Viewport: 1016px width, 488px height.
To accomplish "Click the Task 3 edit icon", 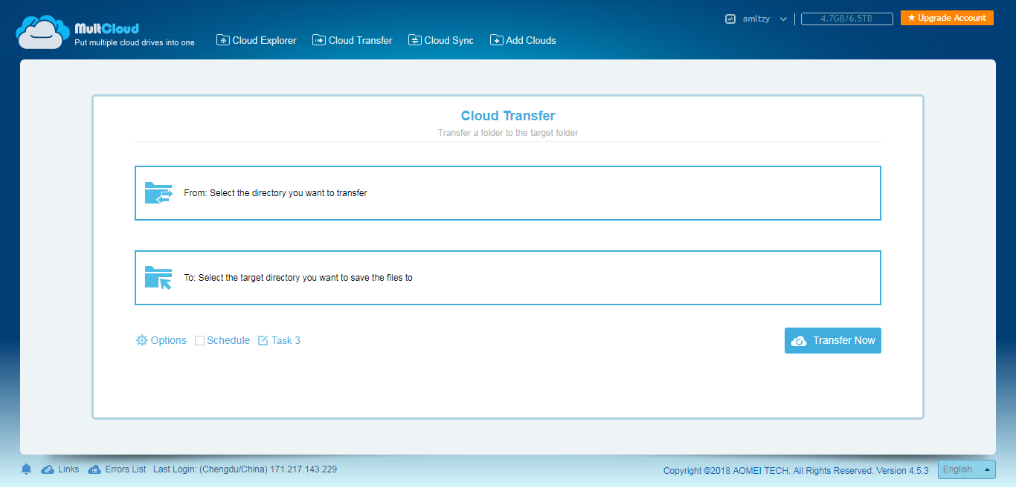I will 263,340.
